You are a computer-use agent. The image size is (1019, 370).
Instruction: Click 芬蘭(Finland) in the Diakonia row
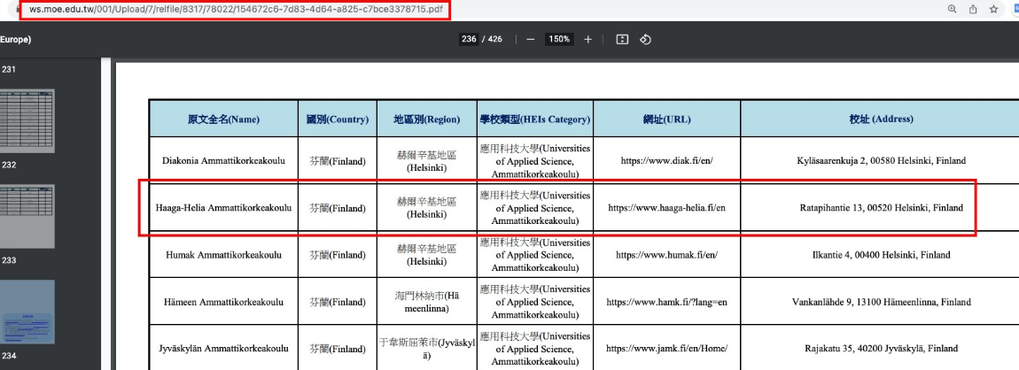pos(338,161)
